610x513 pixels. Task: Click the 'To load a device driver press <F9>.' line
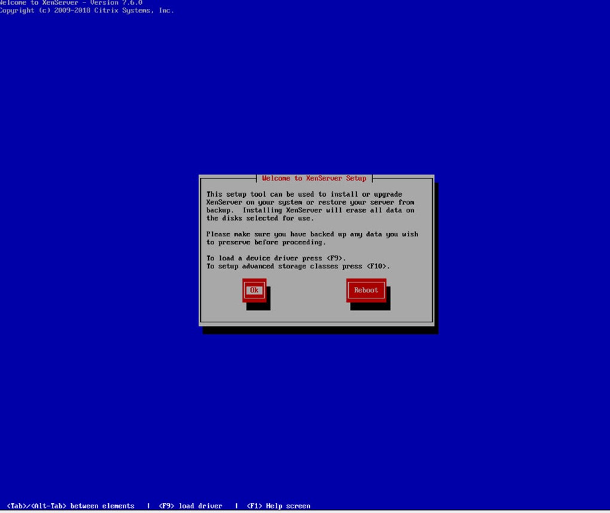[x=276, y=258]
